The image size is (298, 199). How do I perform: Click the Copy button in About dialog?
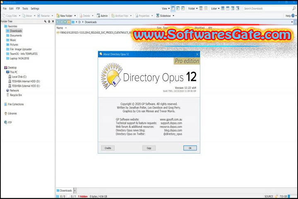149,148
